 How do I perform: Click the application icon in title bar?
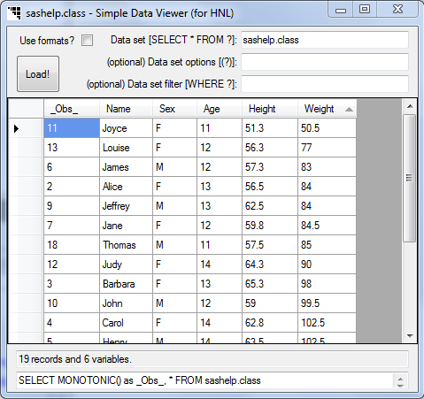click(14, 13)
